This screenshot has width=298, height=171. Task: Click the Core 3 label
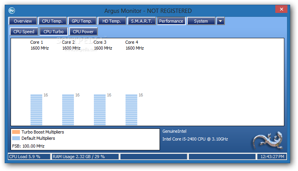click(100, 42)
